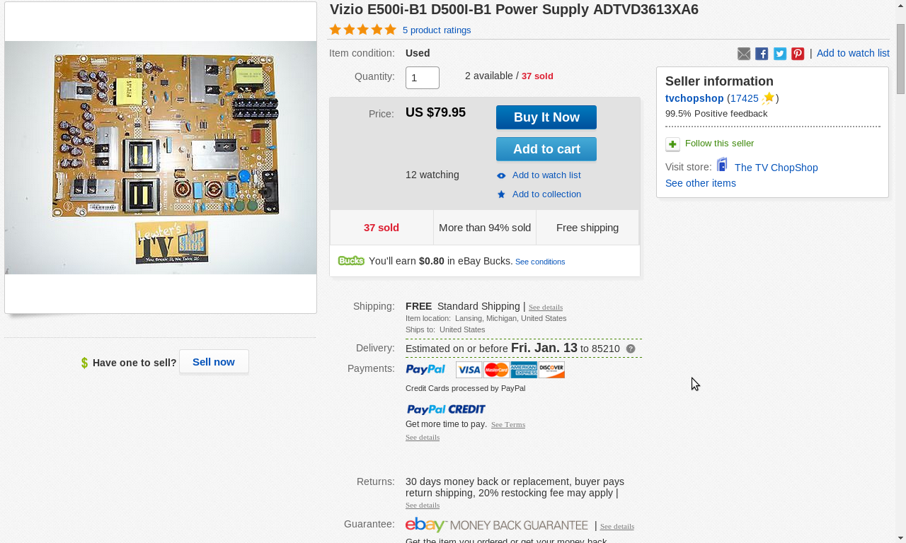The height and width of the screenshot is (543, 906).
Task: Click the Sell now button
Action: (x=214, y=361)
